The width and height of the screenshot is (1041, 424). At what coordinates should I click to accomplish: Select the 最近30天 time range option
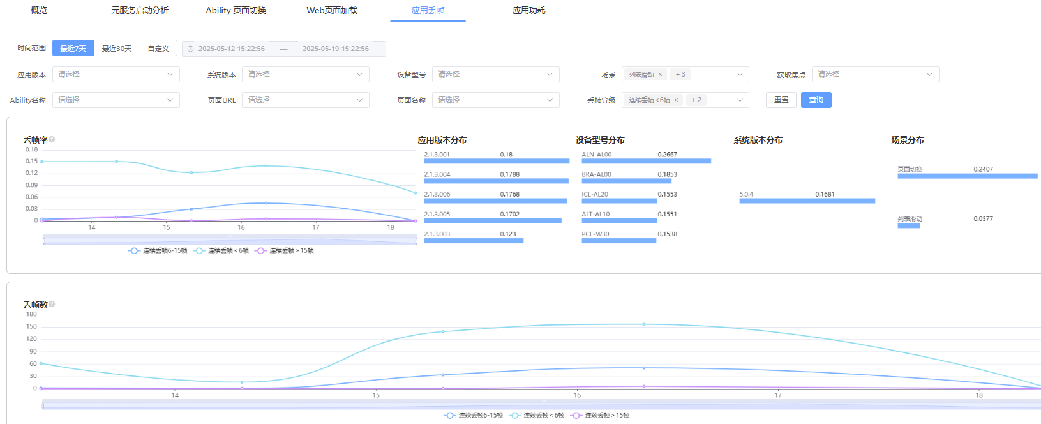pyautogui.click(x=117, y=49)
